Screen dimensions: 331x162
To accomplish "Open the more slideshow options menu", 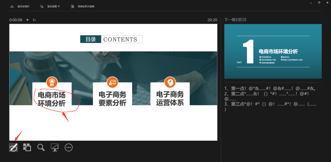I will coord(69,147).
